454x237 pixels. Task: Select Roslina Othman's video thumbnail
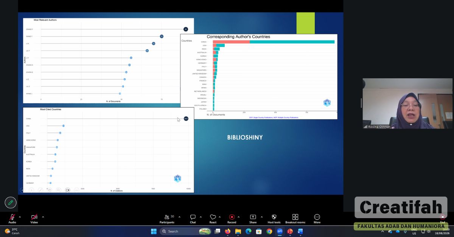click(407, 103)
